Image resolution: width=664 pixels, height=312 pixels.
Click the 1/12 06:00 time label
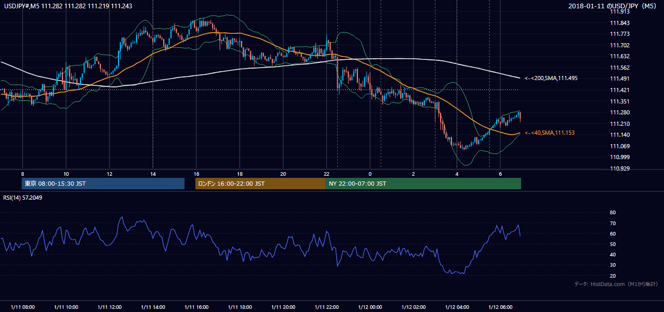(x=500, y=307)
